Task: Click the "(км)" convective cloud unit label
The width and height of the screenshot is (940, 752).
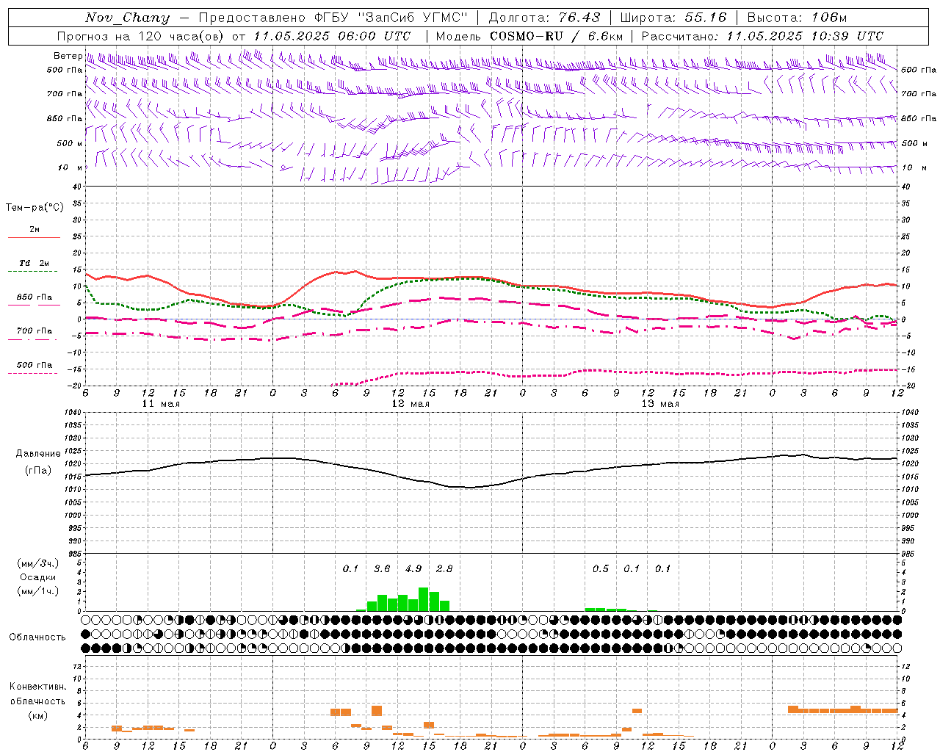Action: pyautogui.click(x=37, y=715)
